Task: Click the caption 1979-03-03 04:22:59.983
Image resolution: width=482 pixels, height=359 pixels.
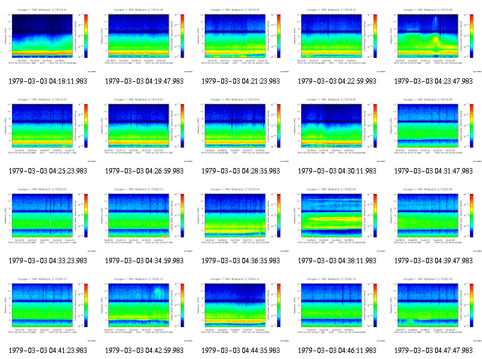Action: (x=337, y=81)
